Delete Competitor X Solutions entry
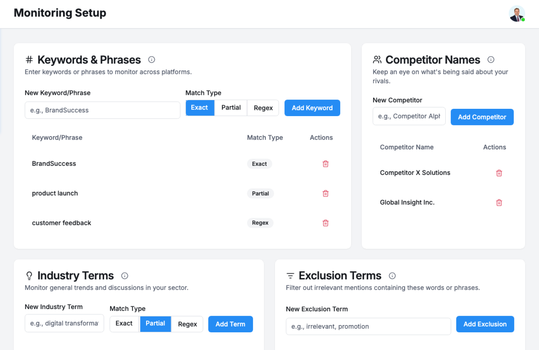The width and height of the screenshot is (539, 350). [x=499, y=173]
